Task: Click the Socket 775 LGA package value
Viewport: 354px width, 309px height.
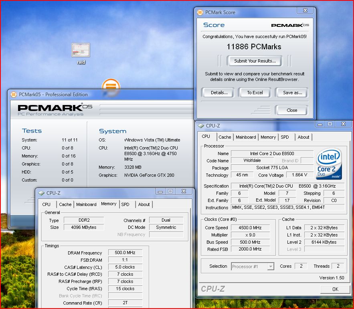Action: pos(272,168)
